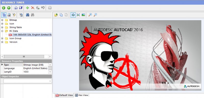Click the filter with lightning icon
This screenshot has width=204, height=98.
click(14, 15)
